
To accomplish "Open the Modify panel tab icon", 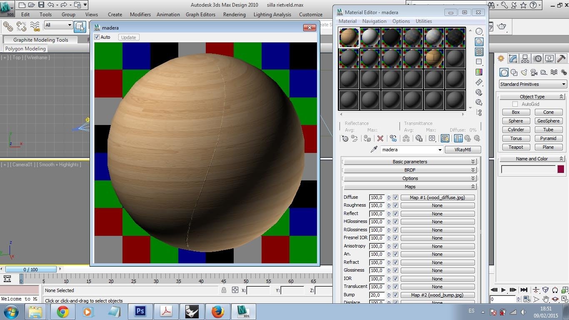I will (513, 59).
